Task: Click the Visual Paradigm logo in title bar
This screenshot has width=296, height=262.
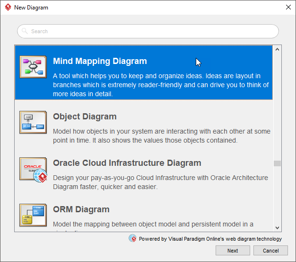Action: tap(7, 8)
